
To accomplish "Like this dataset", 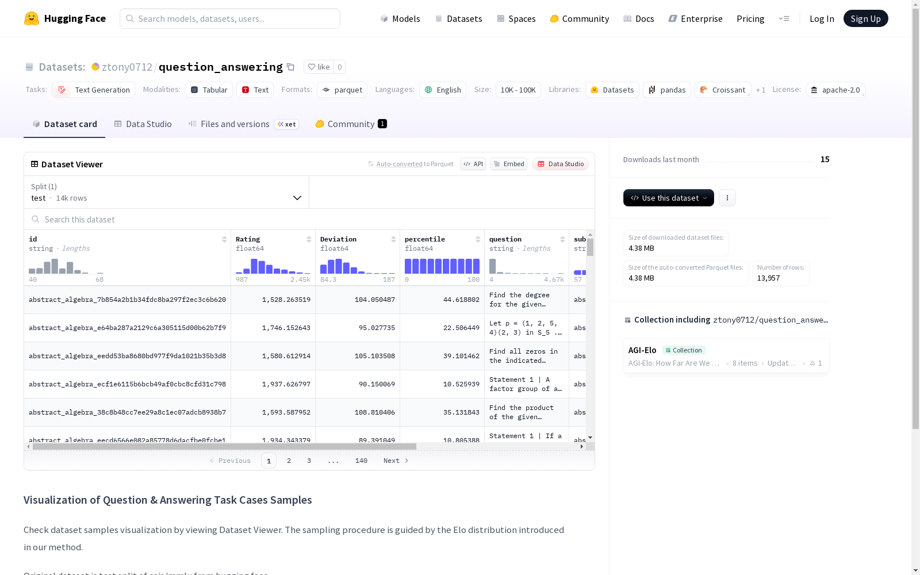I will [x=319, y=67].
